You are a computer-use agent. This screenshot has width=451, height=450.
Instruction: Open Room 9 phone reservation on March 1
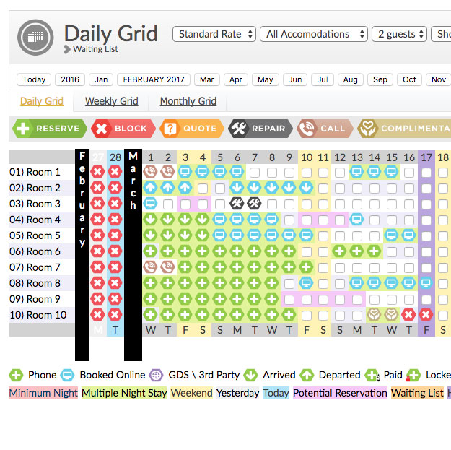150,299
